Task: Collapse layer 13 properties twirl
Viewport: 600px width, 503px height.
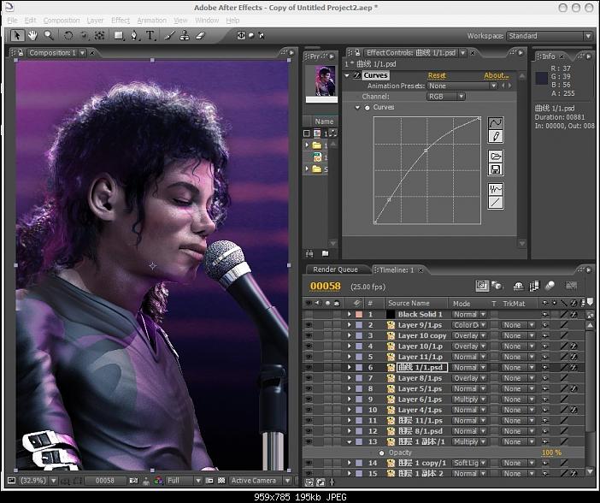Action: [349, 441]
